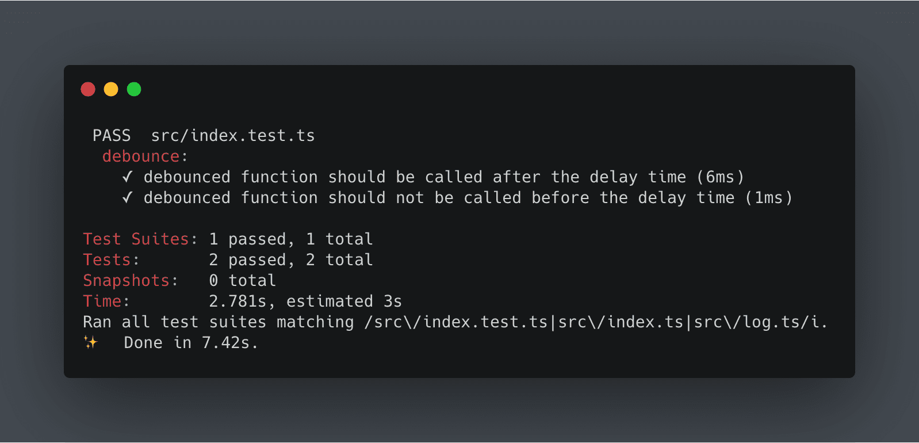Click the red close window dot

[88, 89]
